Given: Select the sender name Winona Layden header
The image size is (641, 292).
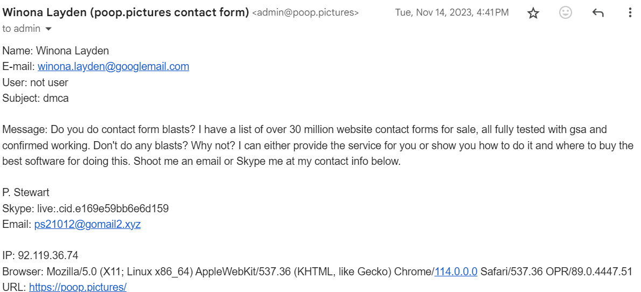Looking at the screenshot, I should [126, 12].
